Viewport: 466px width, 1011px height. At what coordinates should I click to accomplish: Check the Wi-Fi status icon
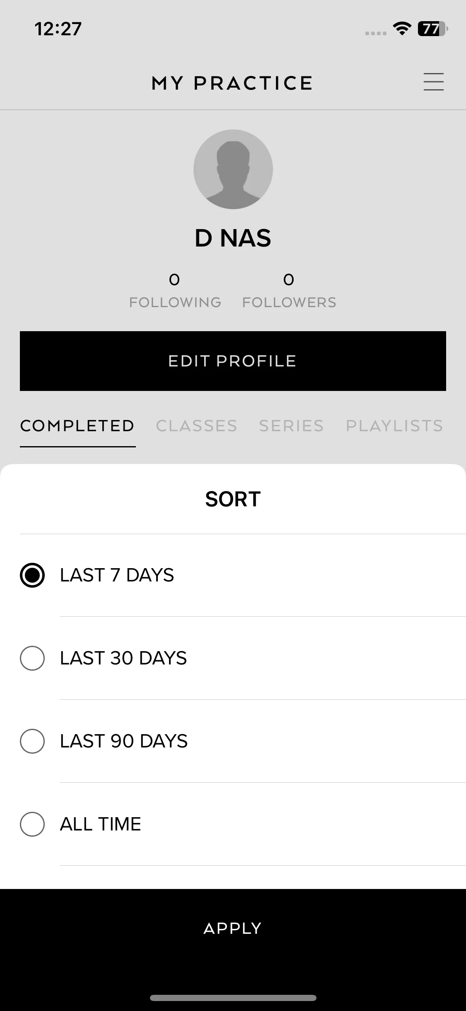(402, 29)
